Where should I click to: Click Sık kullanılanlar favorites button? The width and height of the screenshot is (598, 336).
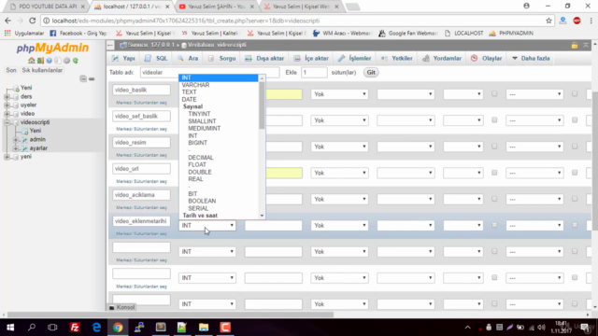coord(42,70)
